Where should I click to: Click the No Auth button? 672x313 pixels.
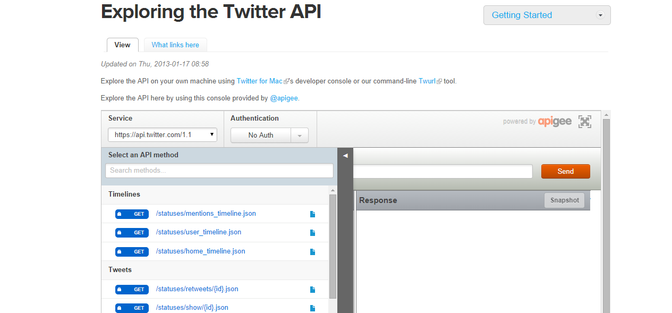[x=261, y=136]
